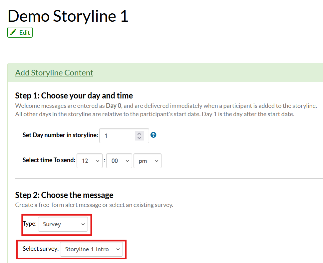The image size is (323, 263).
Task: Open the Add Storyline Content link
Action: point(54,73)
